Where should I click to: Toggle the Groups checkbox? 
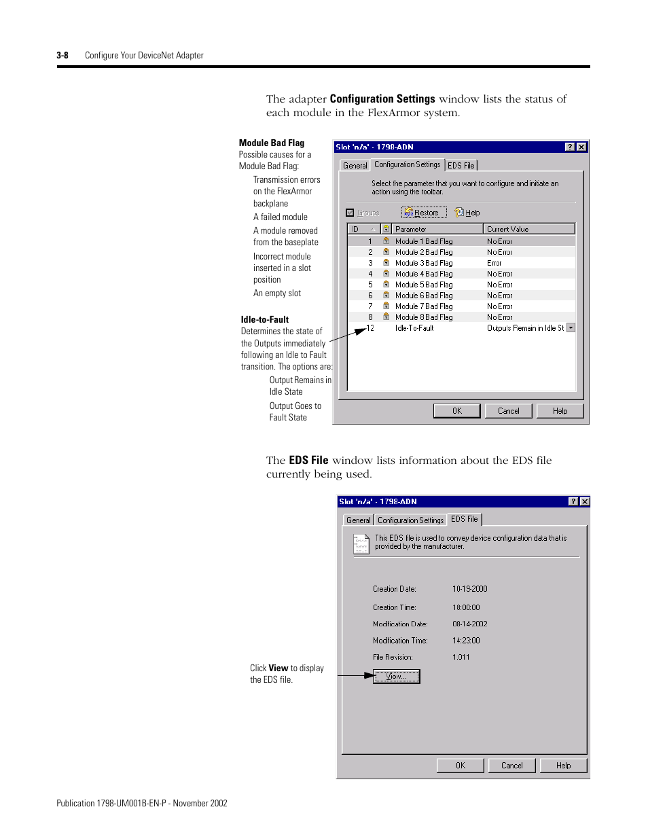[x=350, y=213]
